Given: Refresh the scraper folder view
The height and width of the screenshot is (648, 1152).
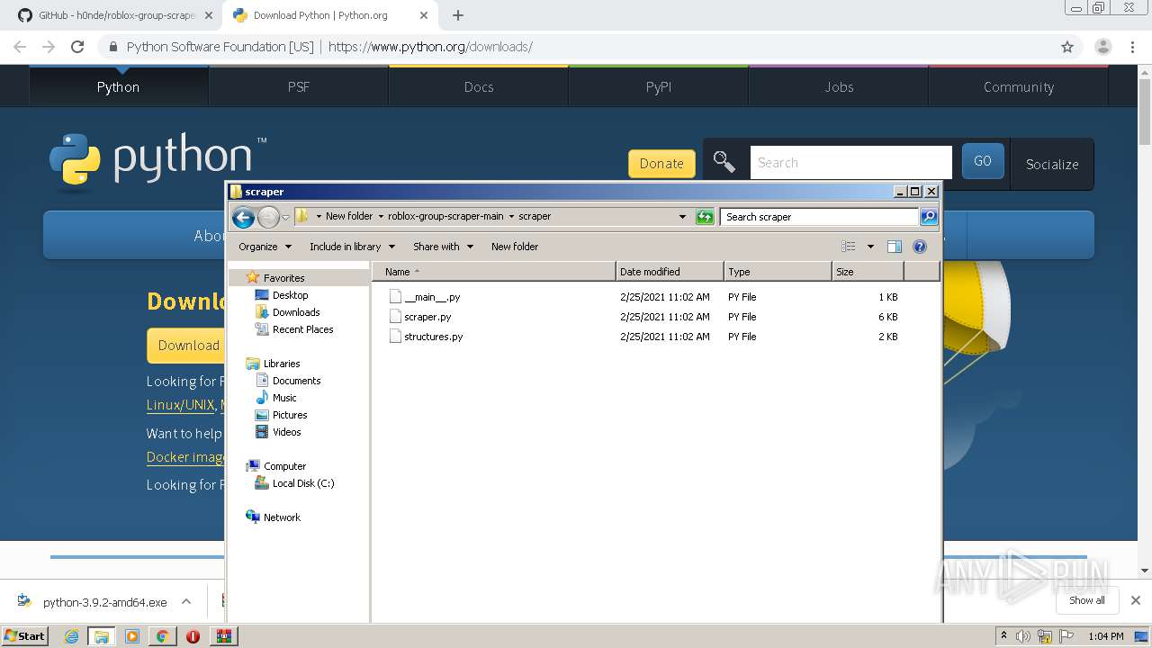Looking at the screenshot, I should (x=705, y=217).
